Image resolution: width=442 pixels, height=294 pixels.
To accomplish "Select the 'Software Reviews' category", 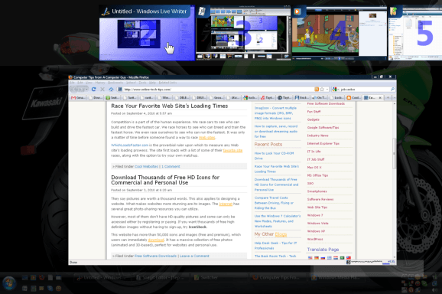I will coord(320,199).
